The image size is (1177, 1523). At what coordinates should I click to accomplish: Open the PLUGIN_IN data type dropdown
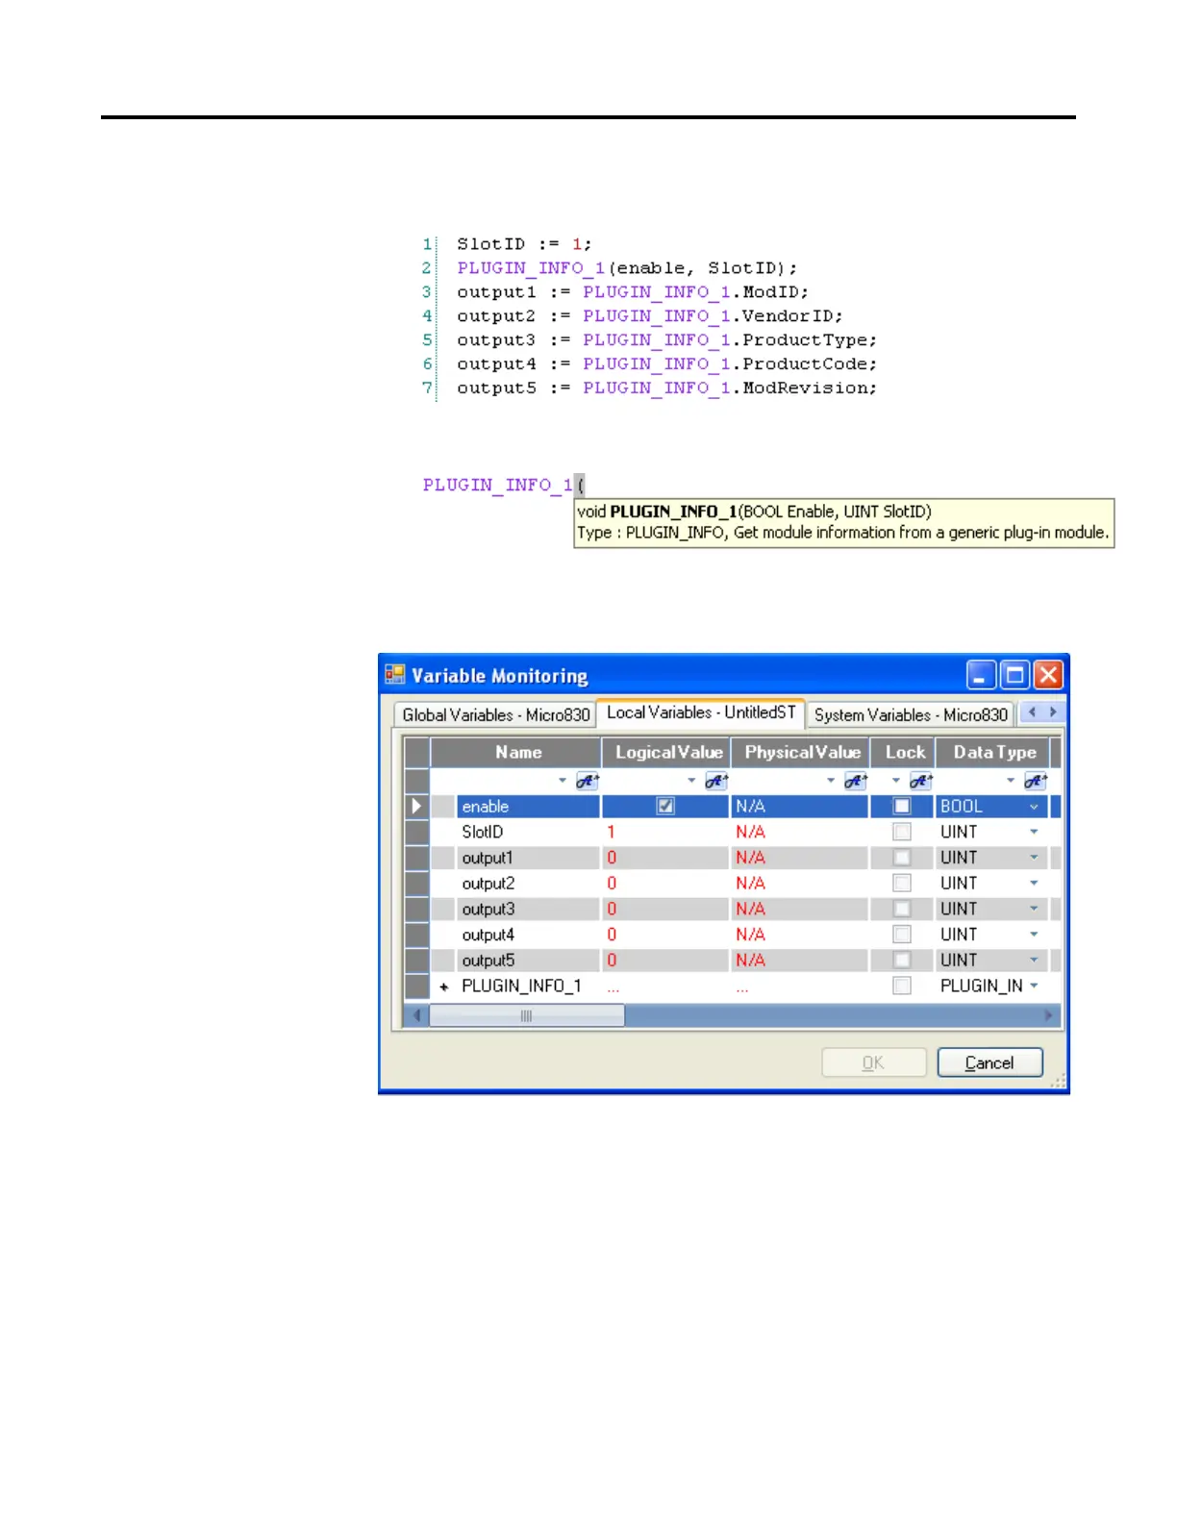tap(1034, 986)
